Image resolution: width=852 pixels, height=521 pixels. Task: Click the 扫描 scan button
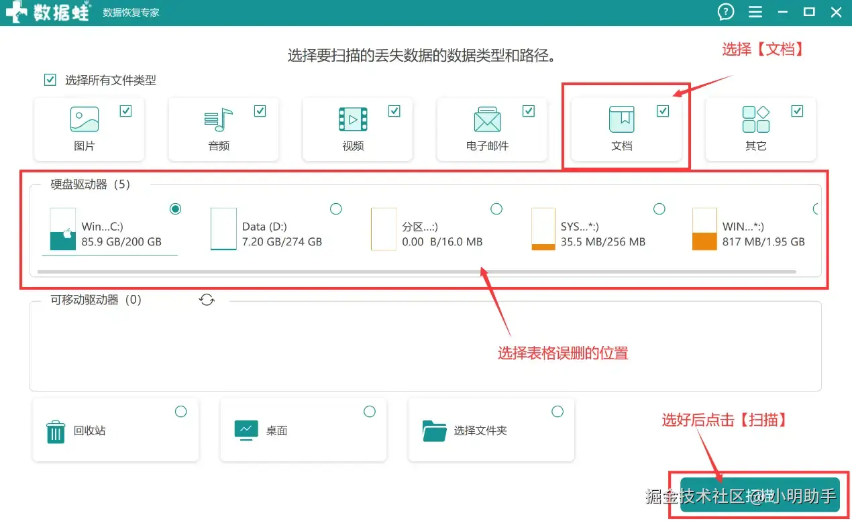760,495
